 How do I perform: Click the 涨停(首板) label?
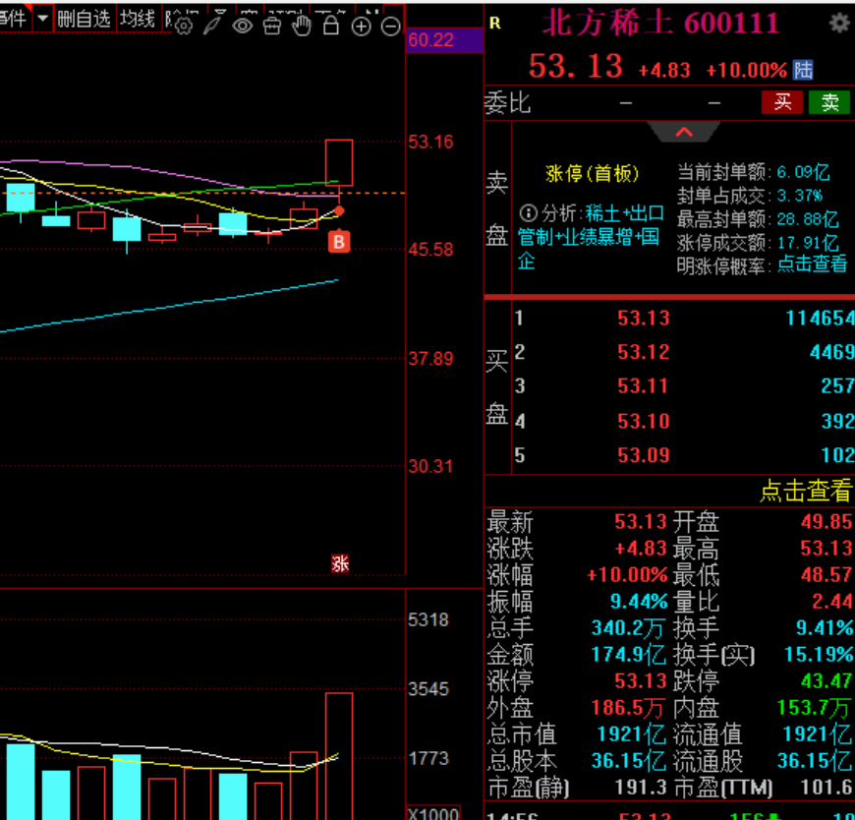click(593, 173)
